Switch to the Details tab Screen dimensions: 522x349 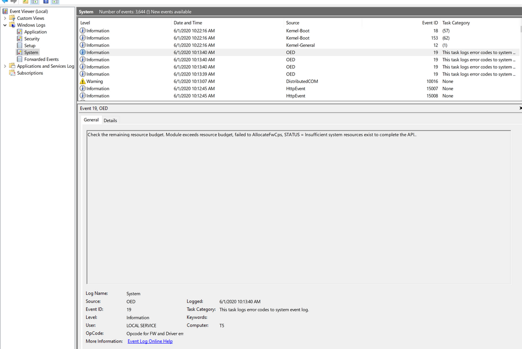pyautogui.click(x=110, y=121)
